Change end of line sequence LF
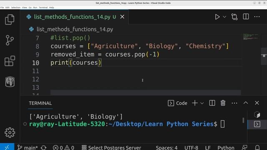The height and width of the screenshot is (150, 267). 208,147
